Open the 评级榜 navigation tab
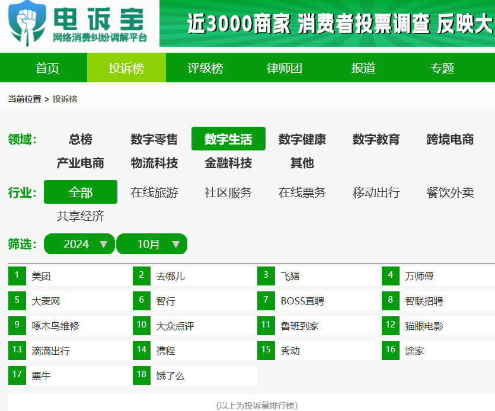Image resolution: width=495 pixels, height=411 pixels. point(205,68)
